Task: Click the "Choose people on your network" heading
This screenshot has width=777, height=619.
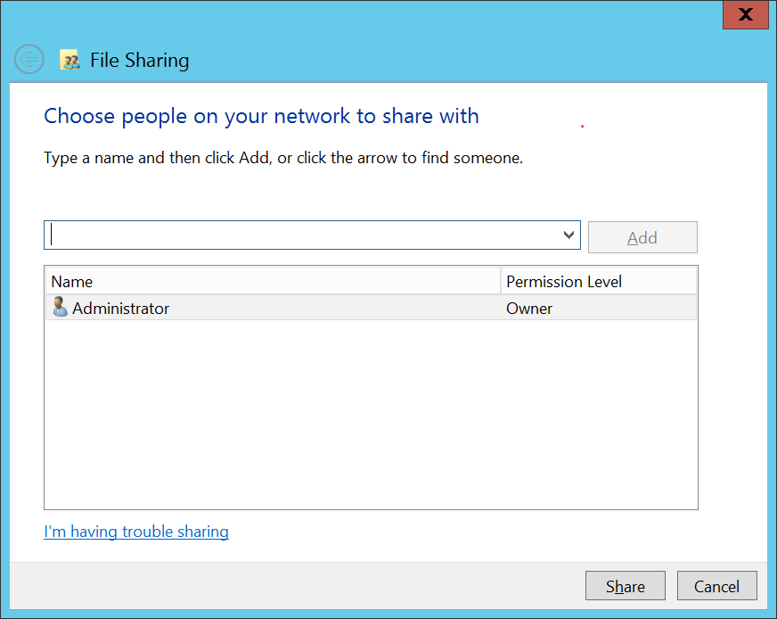Action: coord(261,116)
